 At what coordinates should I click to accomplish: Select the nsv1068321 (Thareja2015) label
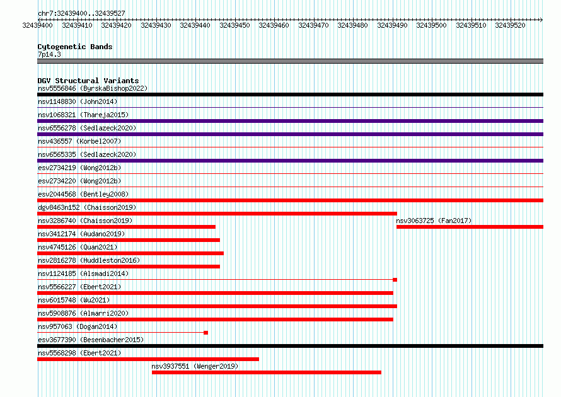point(83,115)
